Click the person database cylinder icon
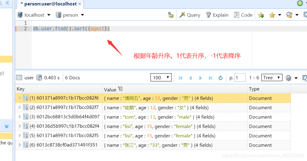Screen dimensions: 307x161 (x=58, y=15)
